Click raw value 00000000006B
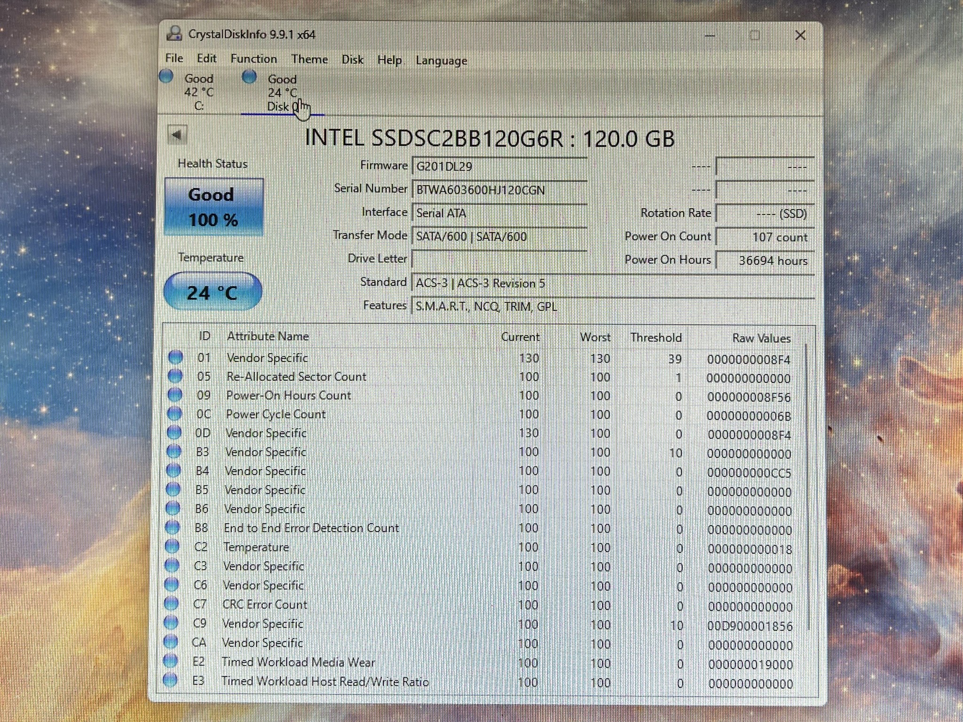 coord(749,416)
